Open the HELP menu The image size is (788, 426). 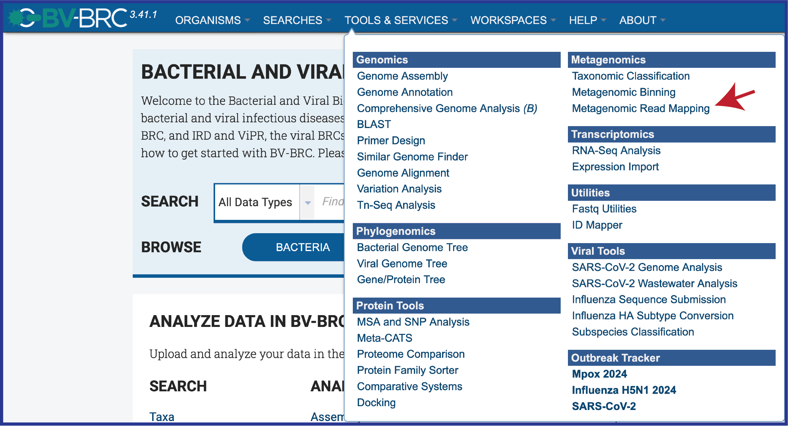tap(587, 20)
